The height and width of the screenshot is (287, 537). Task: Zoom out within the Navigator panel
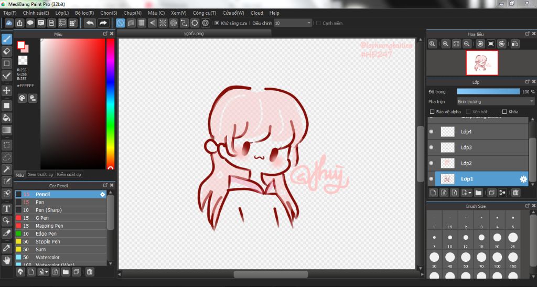click(x=467, y=44)
